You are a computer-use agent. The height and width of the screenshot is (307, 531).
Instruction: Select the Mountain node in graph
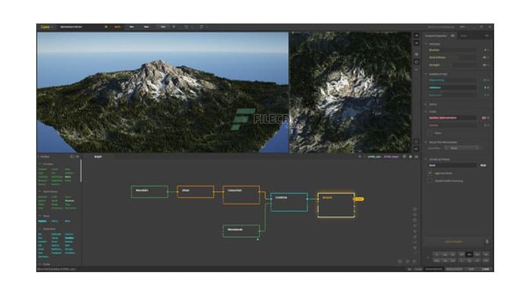(149, 191)
